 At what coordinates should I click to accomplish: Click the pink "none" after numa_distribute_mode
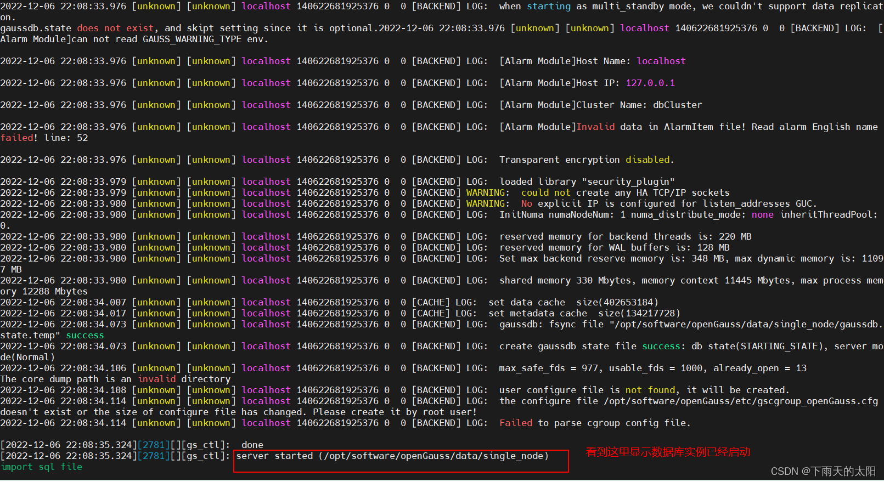(x=763, y=215)
